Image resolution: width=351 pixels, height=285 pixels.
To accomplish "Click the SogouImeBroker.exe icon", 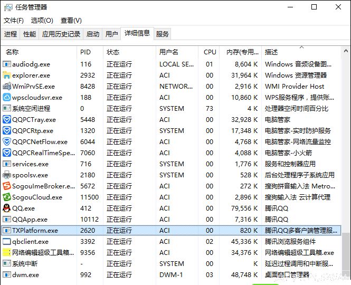I will pyautogui.click(x=7, y=186).
